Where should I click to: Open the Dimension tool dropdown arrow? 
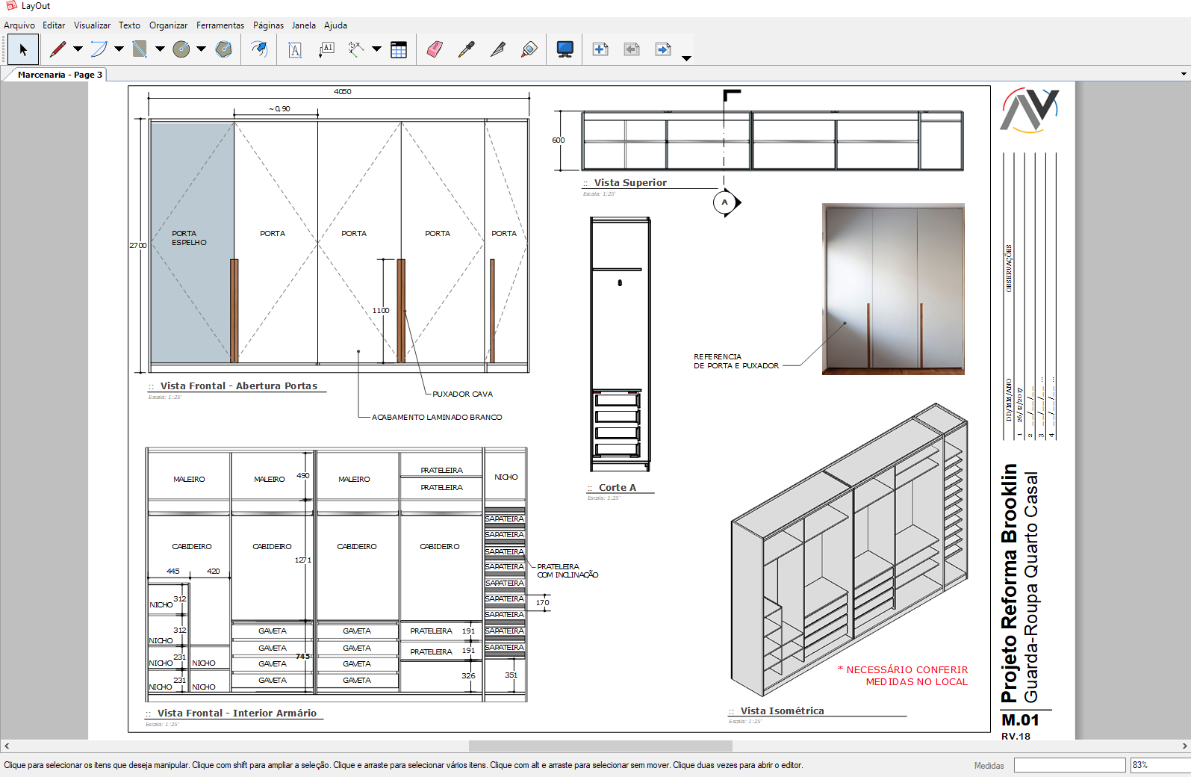(376, 49)
